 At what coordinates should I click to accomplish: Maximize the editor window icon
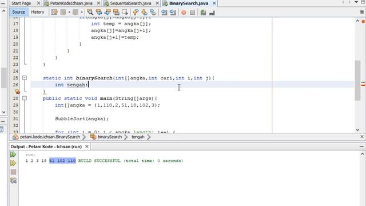coord(363,2)
